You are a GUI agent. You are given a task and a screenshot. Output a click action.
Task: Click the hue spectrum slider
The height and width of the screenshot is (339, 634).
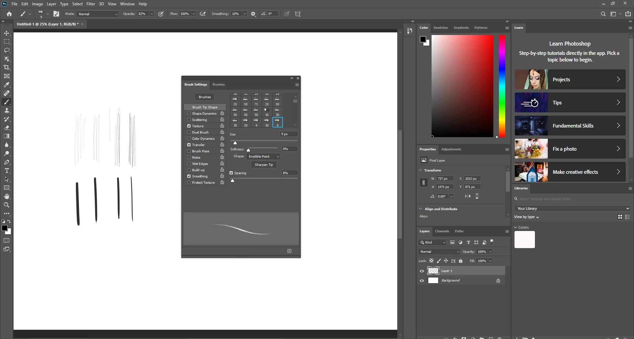tap(502, 86)
